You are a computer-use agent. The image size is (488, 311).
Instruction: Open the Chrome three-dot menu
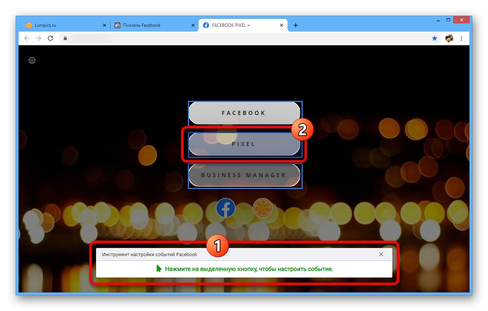pos(462,38)
